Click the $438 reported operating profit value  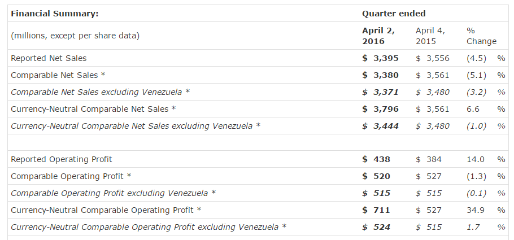(x=376, y=159)
